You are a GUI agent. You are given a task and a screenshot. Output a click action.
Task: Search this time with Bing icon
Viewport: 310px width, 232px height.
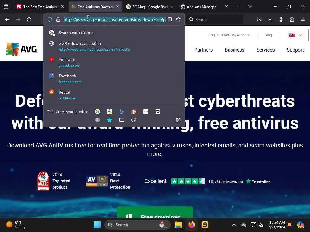(122, 111)
